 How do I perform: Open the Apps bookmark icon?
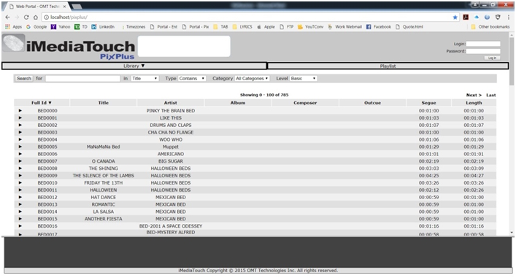tap(7, 27)
